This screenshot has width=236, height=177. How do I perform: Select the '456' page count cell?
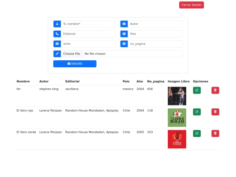(x=150, y=89)
